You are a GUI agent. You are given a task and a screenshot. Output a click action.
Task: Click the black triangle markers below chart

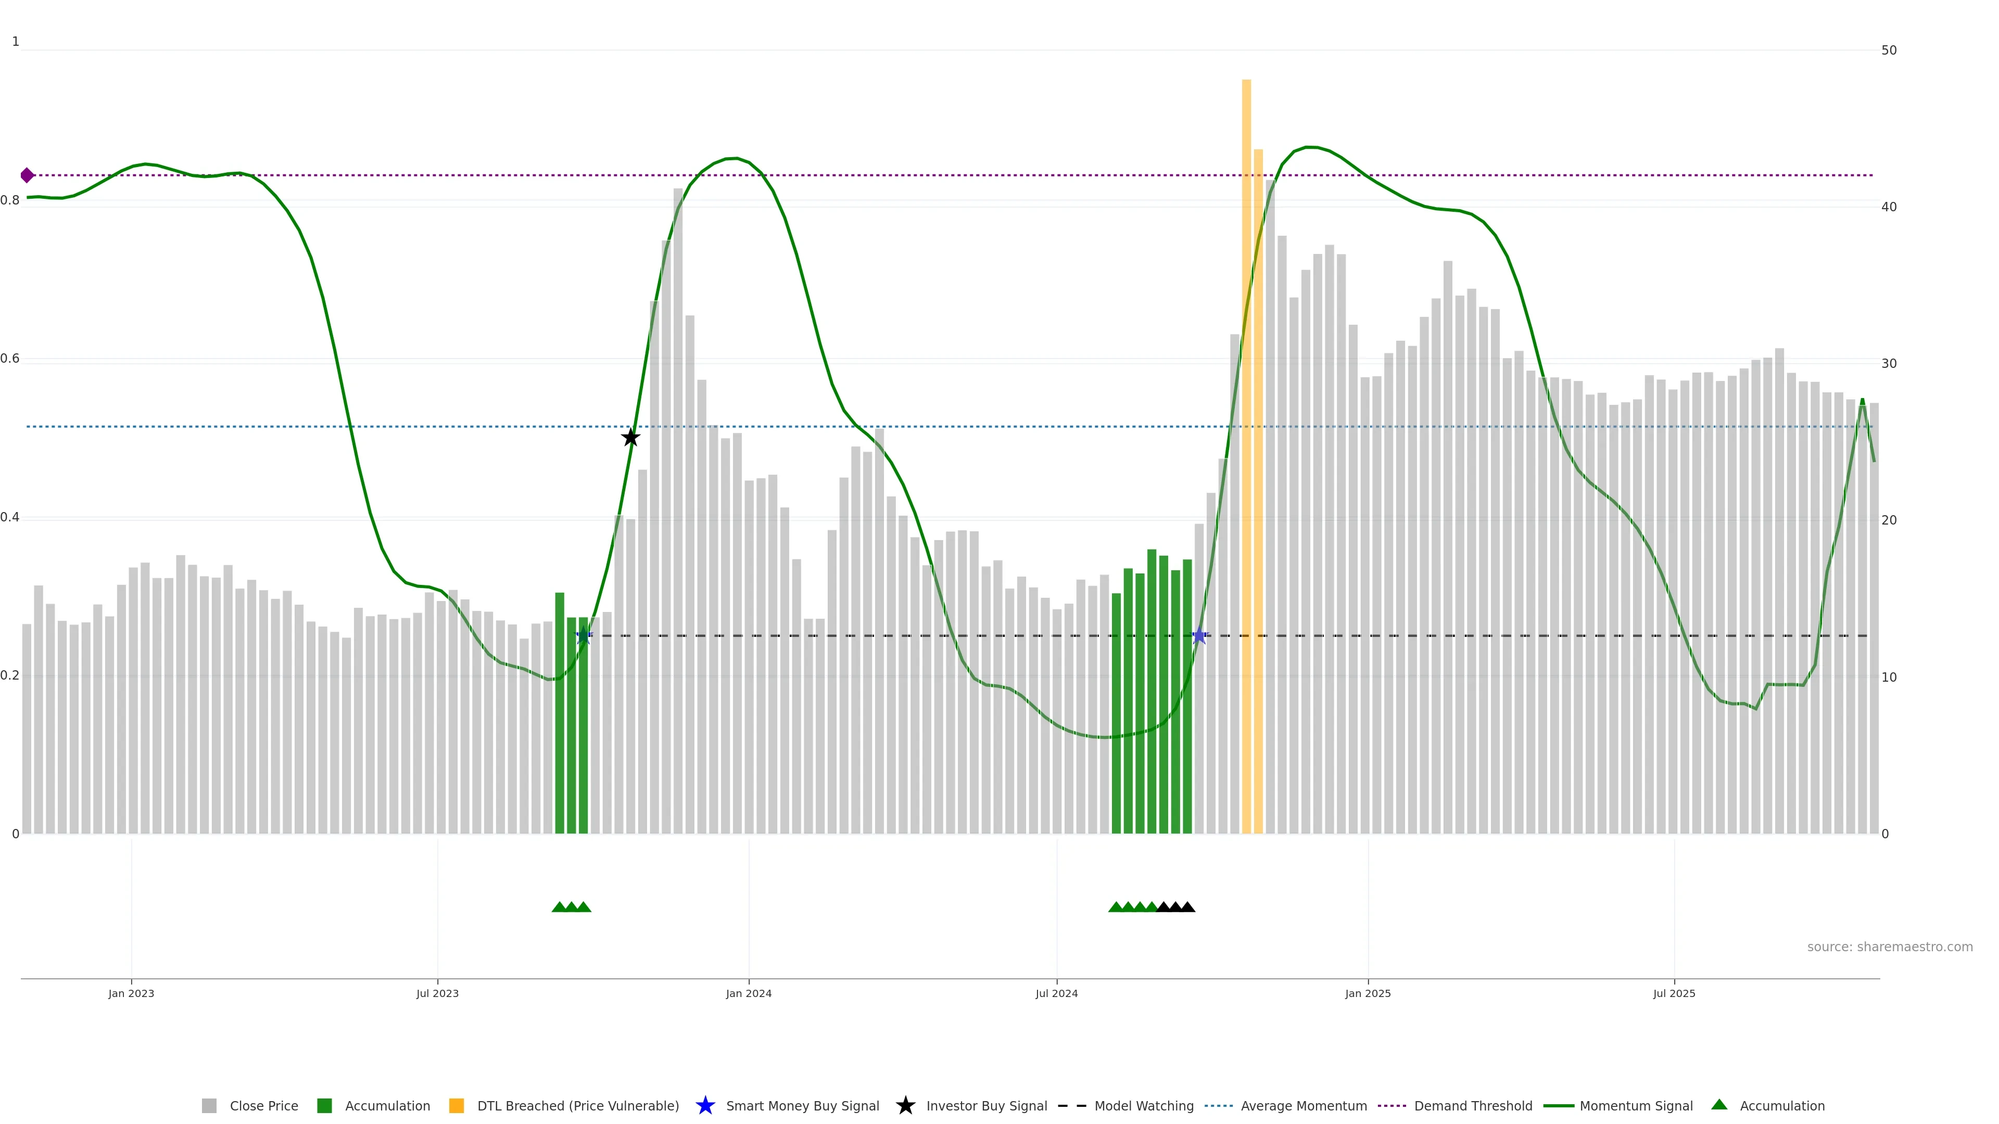1175,907
